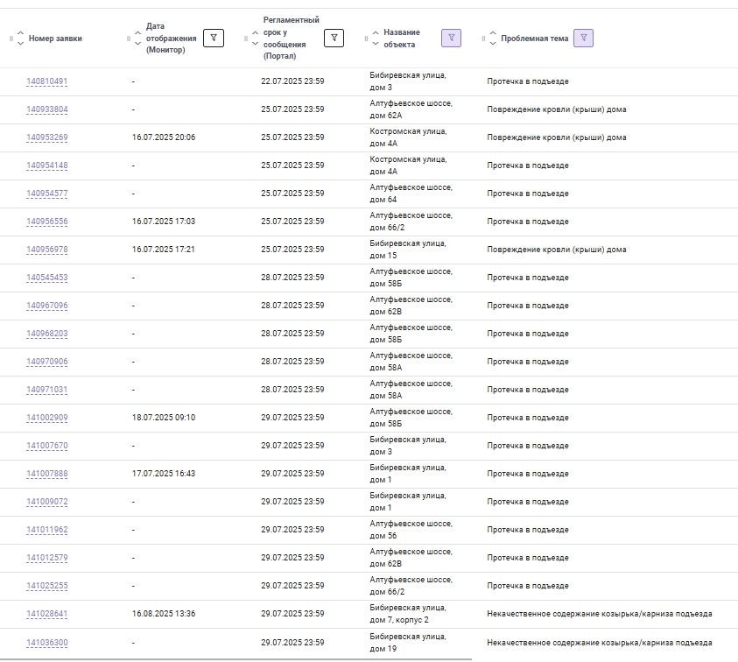The width and height of the screenshot is (738, 662).
Task: Open request number 140810491
Action: click(47, 81)
